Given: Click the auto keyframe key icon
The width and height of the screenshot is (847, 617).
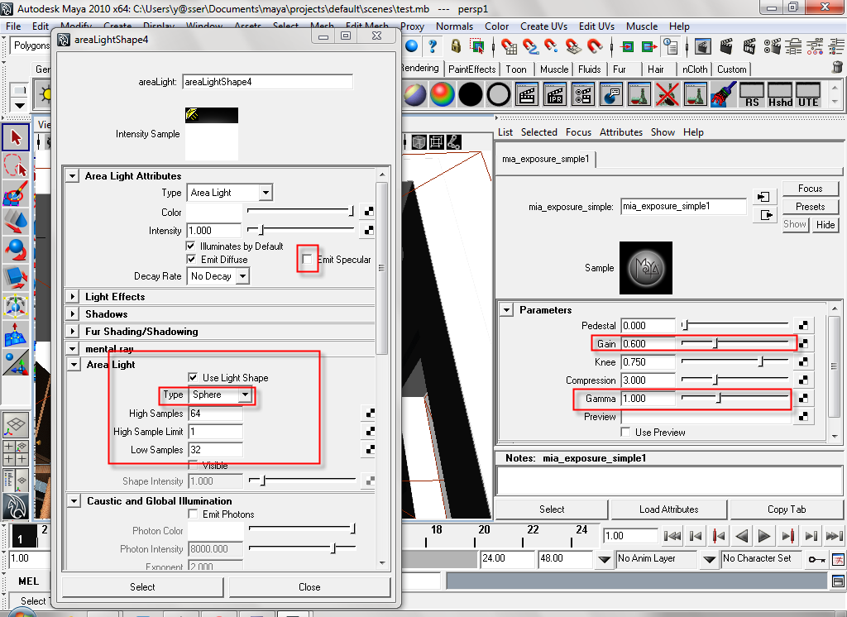Looking at the screenshot, I should (816, 559).
